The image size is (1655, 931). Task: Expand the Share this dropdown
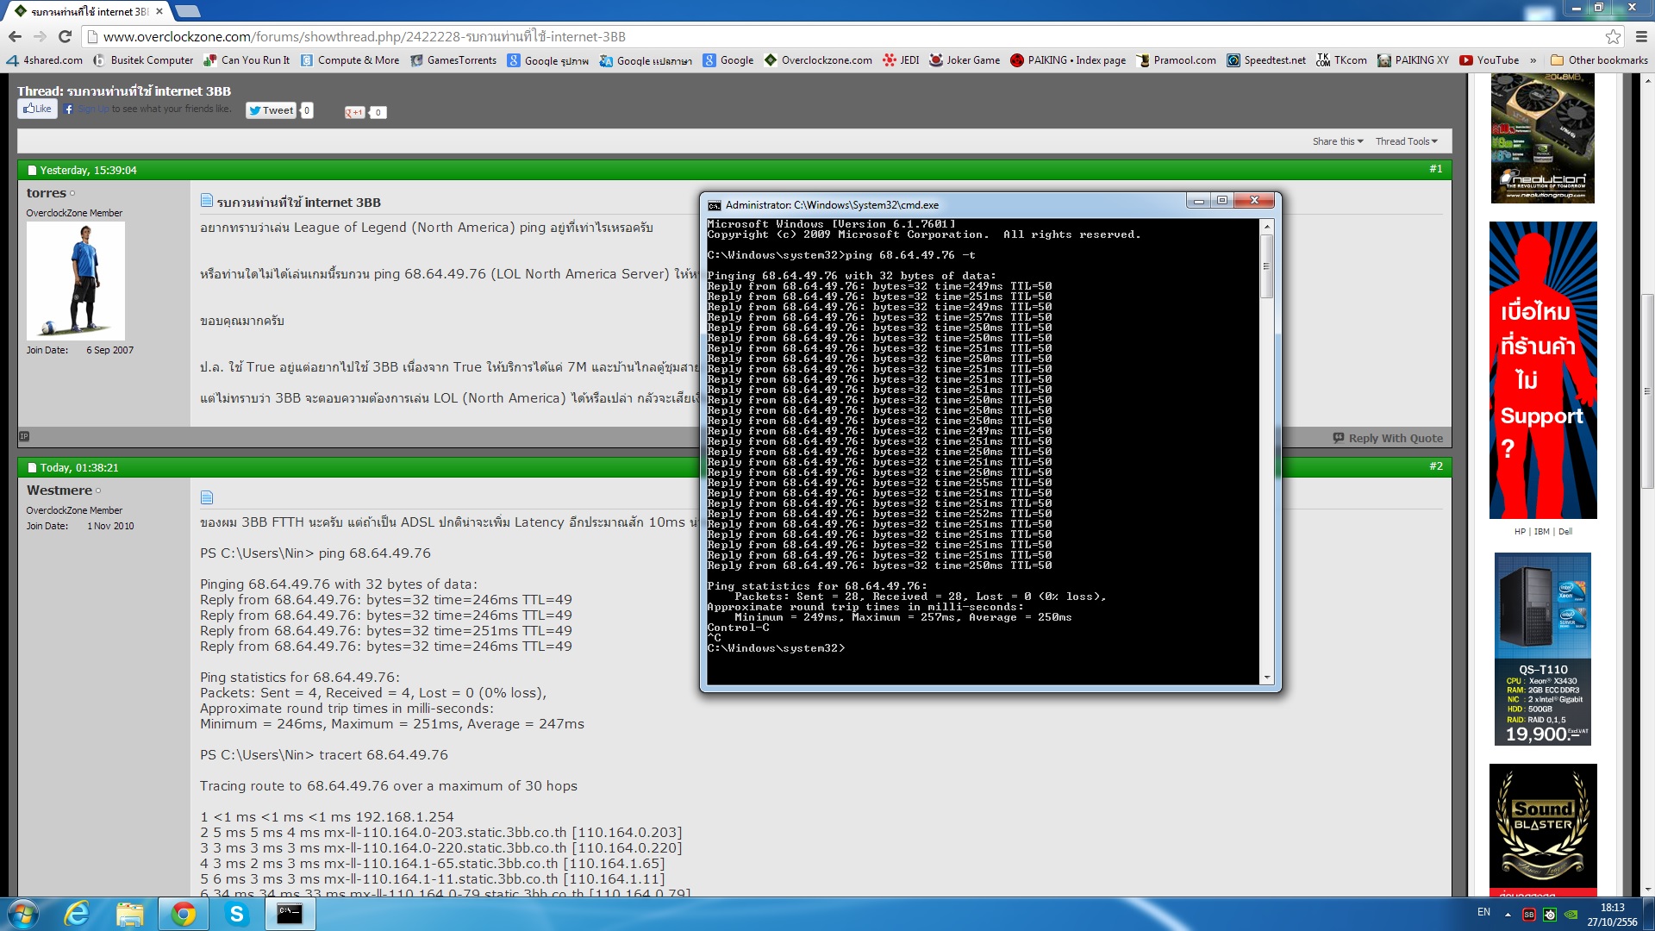(1337, 141)
